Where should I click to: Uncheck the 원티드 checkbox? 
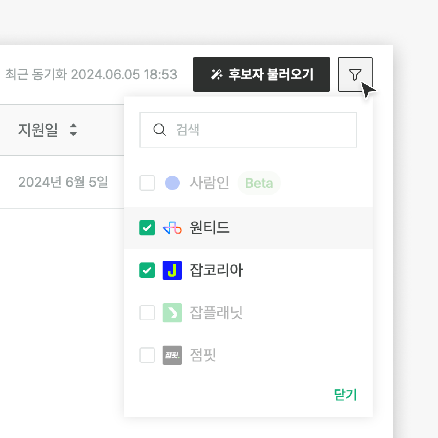(147, 228)
